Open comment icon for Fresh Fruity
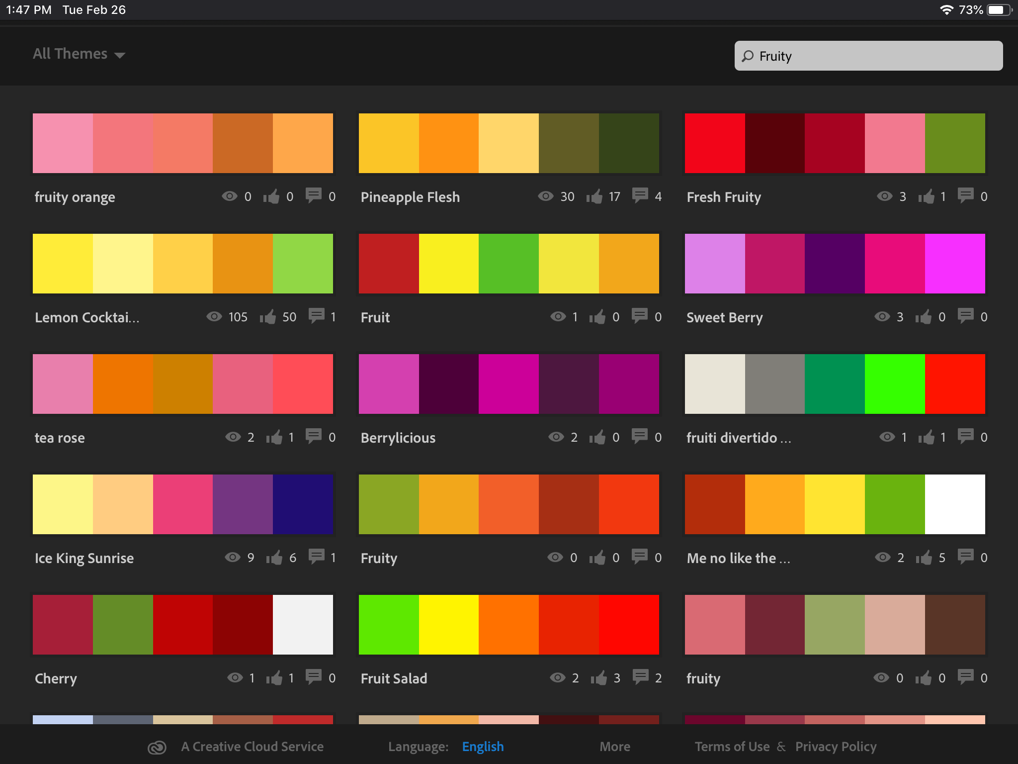 (x=966, y=195)
